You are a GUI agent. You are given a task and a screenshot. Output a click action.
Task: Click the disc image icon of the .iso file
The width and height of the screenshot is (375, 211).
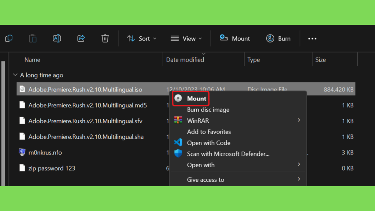22,89
